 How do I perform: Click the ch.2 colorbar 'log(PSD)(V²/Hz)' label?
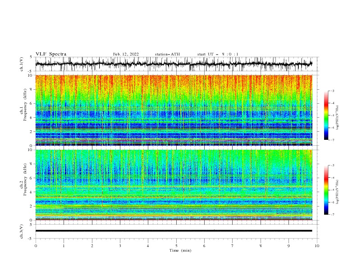(338, 192)
